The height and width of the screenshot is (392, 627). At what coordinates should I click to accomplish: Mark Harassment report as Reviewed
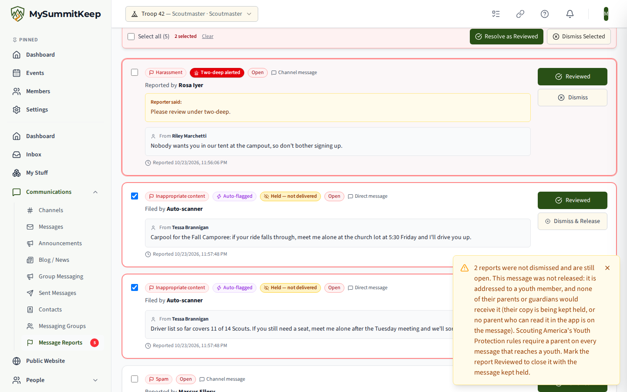[573, 77]
